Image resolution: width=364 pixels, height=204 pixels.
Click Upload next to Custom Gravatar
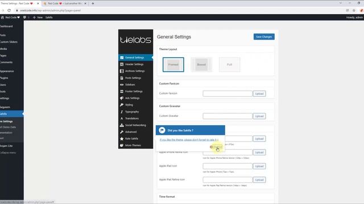click(x=259, y=116)
